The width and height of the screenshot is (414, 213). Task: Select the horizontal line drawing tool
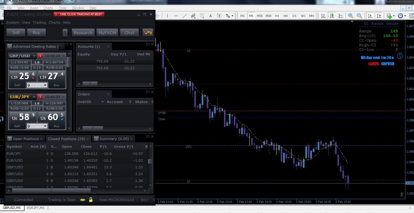tap(176, 16)
